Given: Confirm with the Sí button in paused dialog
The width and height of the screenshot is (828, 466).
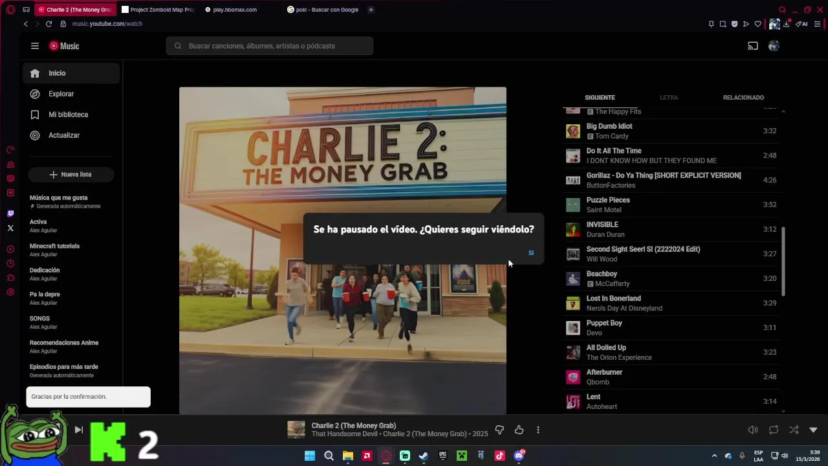Looking at the screenshot, I should tap(531, 253).
